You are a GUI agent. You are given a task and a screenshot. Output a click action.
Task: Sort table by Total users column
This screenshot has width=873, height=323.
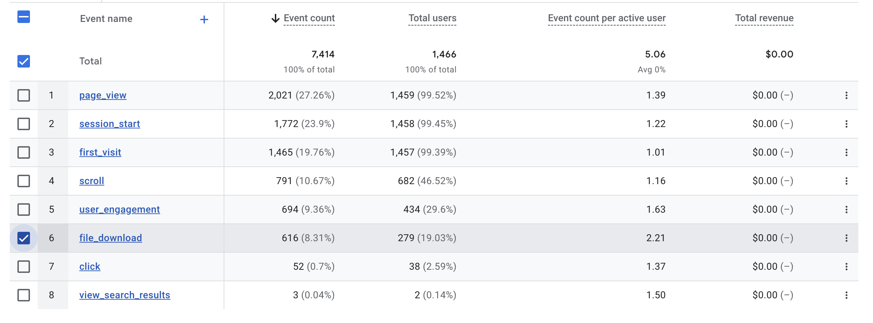coord(432,18)
